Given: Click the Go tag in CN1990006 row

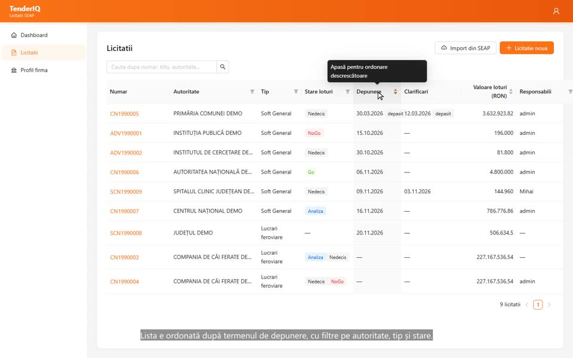Looking at the screenshot, I should click(x=311, y=172).
